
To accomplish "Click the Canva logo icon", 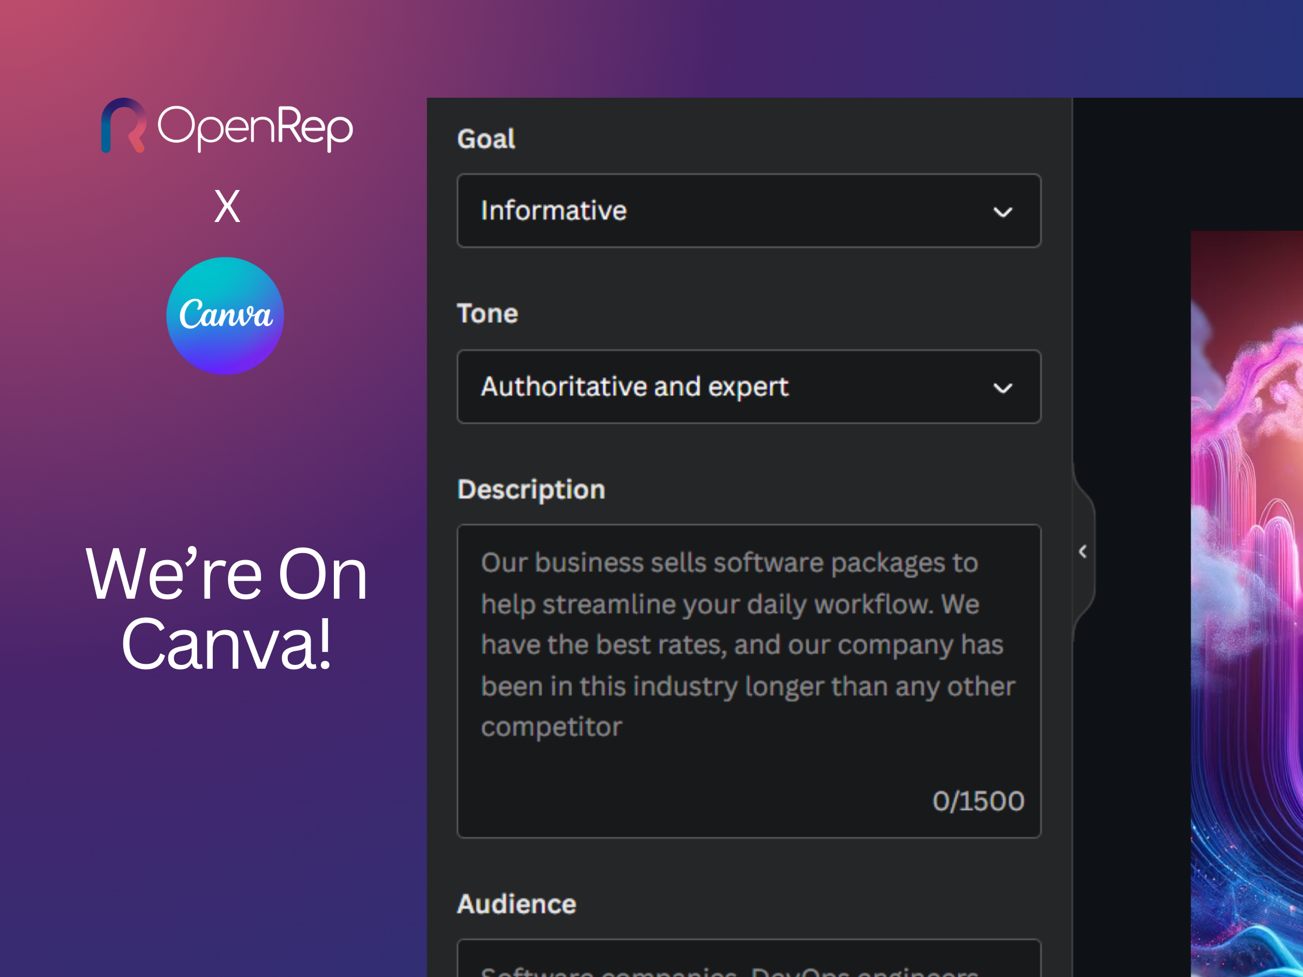I will tap(226, 316).
